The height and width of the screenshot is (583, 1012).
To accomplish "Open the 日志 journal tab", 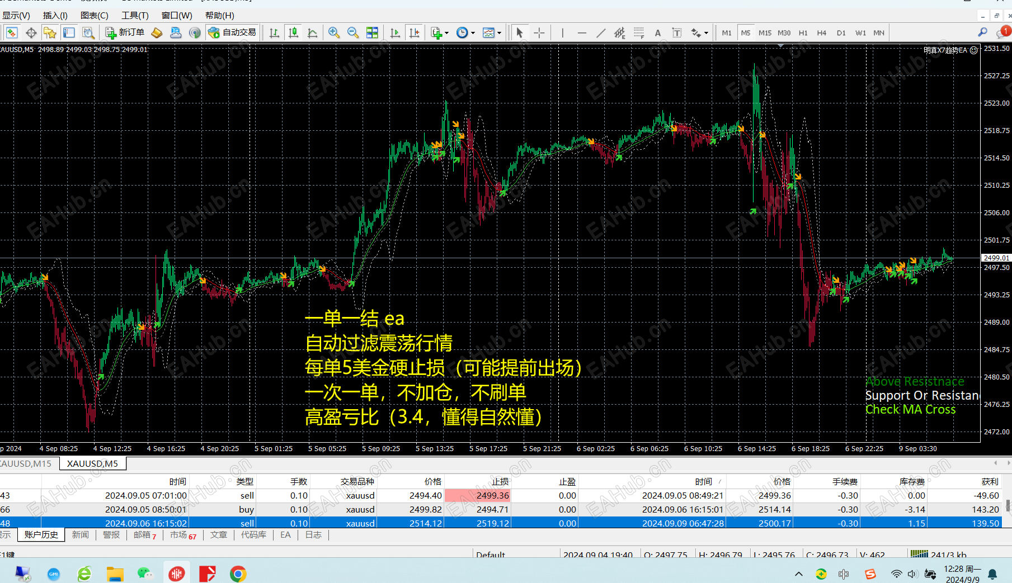I will click(313, 535).
